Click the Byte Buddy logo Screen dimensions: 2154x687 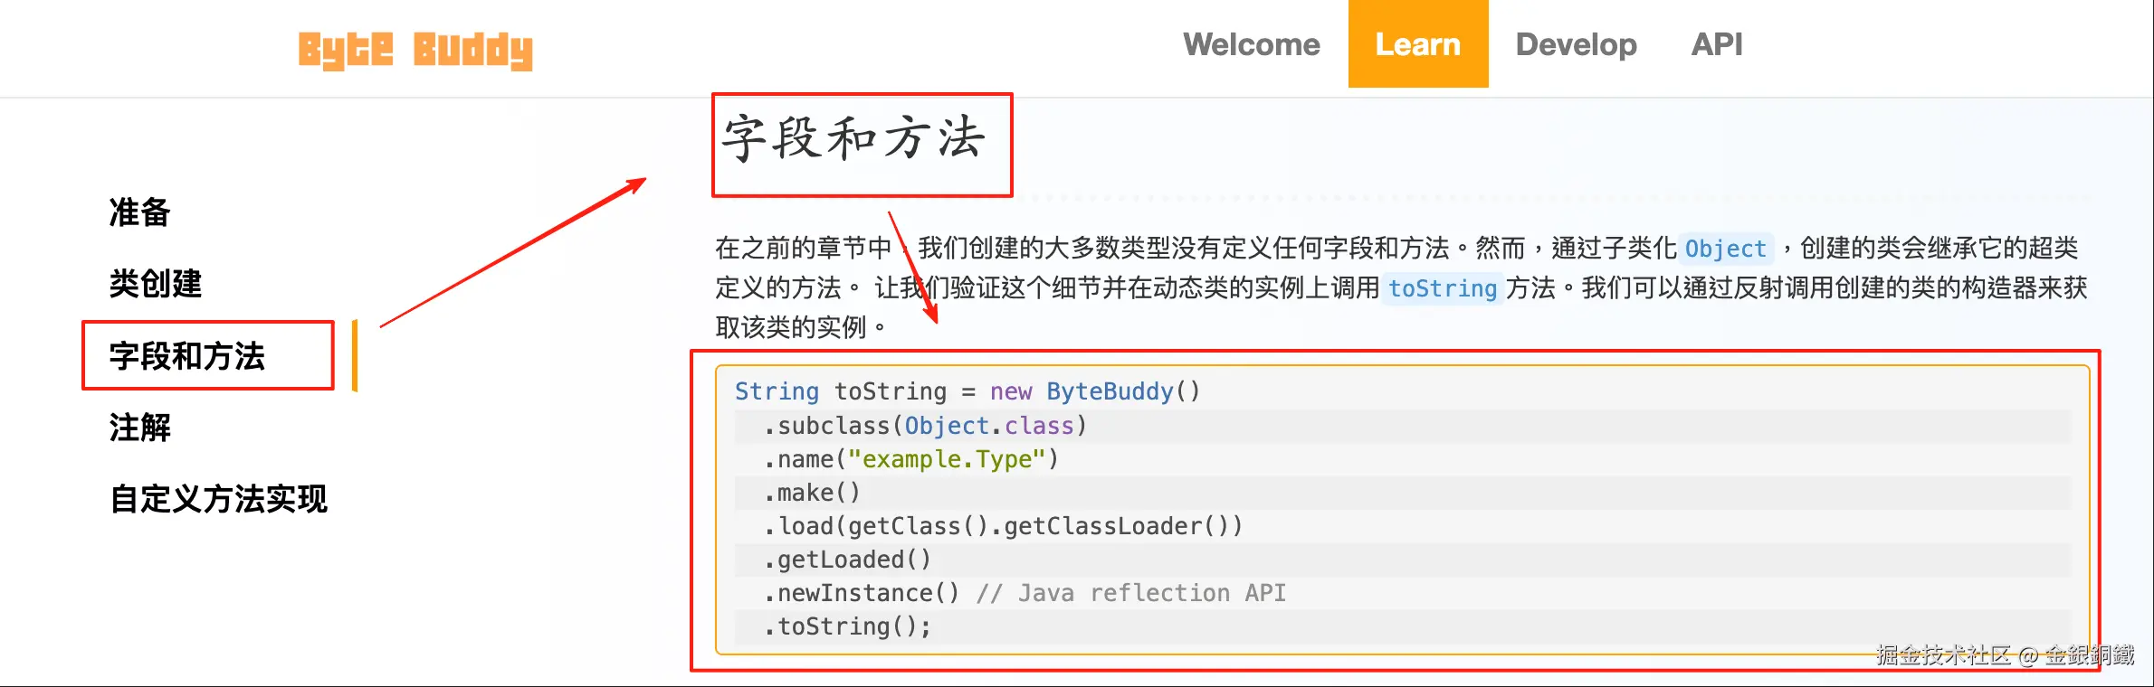tap(415, 49)
